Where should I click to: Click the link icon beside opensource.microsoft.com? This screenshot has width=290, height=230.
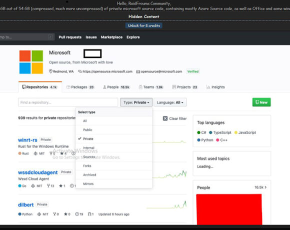pos(80,71)
